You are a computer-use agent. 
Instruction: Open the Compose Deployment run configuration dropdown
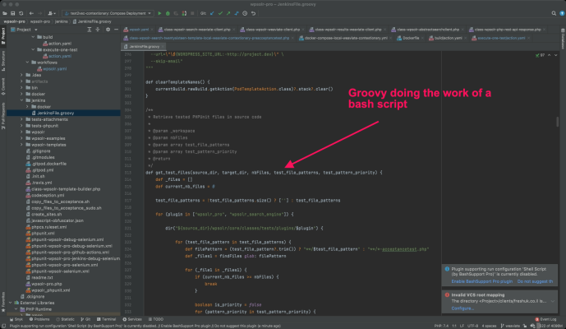108,13
